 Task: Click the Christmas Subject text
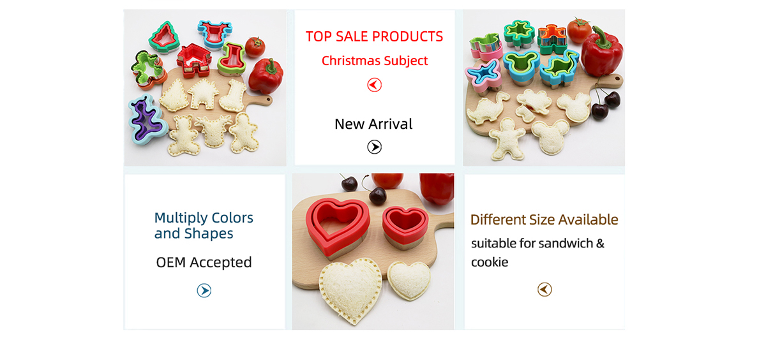[375, 61]
